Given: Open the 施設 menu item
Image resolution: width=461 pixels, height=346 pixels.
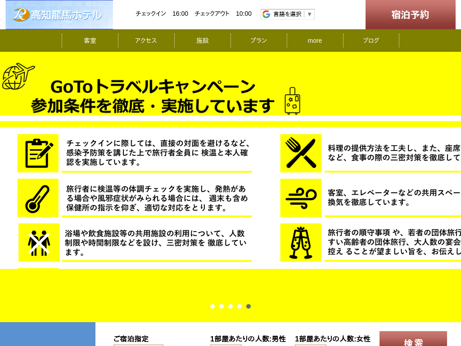Looking at the screenshot, I should [202, 41].
